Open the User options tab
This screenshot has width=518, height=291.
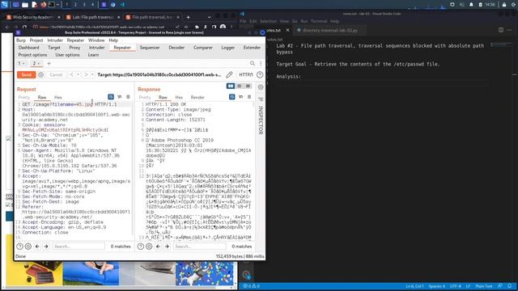[x=67, y=55]
